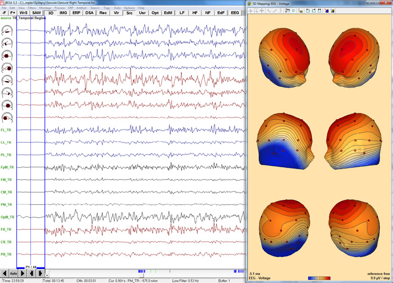
Task: Click the SAW toolbar button
Action: click(x=37, y=13)
